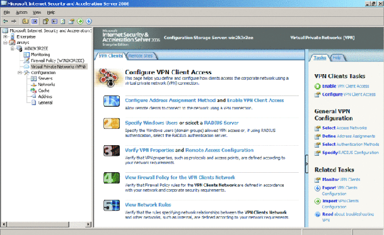Click Specify RADIUS Configuration task link

(x=351, y=153)
